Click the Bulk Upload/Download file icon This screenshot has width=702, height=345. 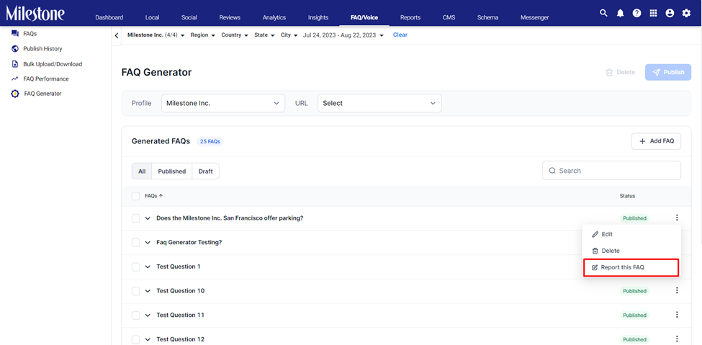pos(15,64)
